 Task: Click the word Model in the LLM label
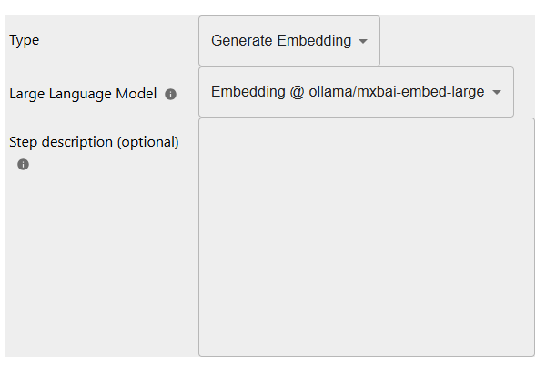(x=136, y=93)
